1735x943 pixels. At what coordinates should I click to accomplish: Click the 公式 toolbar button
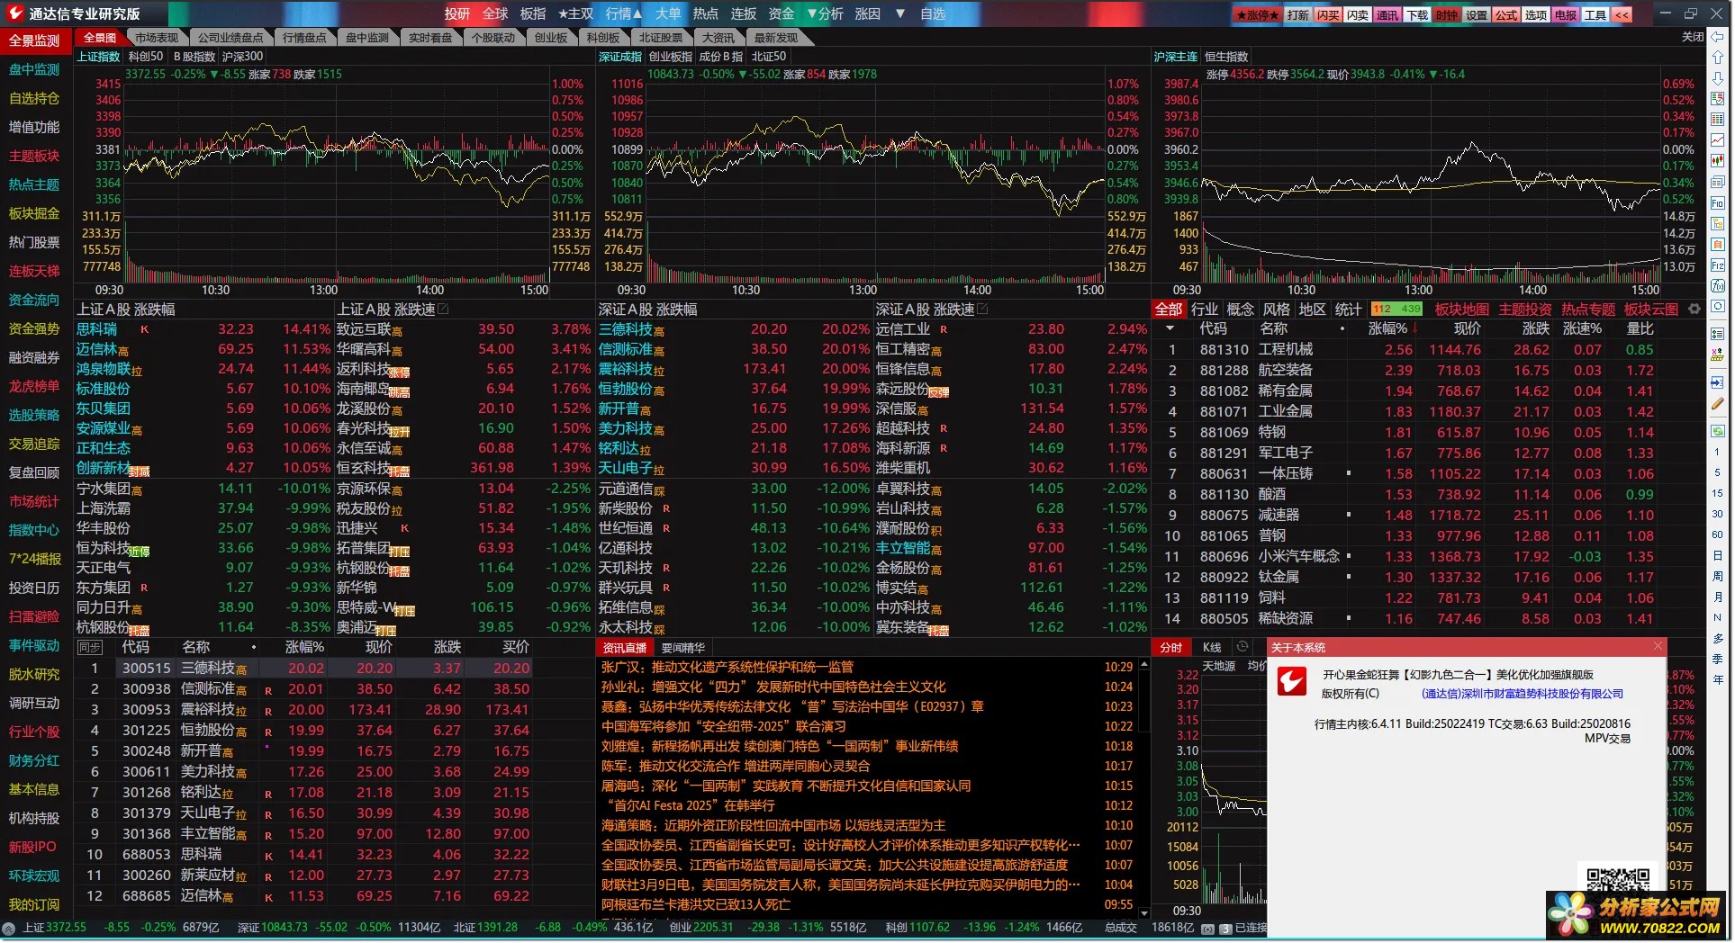point(1506,14)
